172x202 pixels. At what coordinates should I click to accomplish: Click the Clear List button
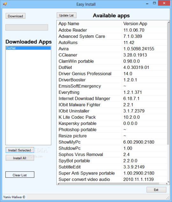[x=20, y=175]
